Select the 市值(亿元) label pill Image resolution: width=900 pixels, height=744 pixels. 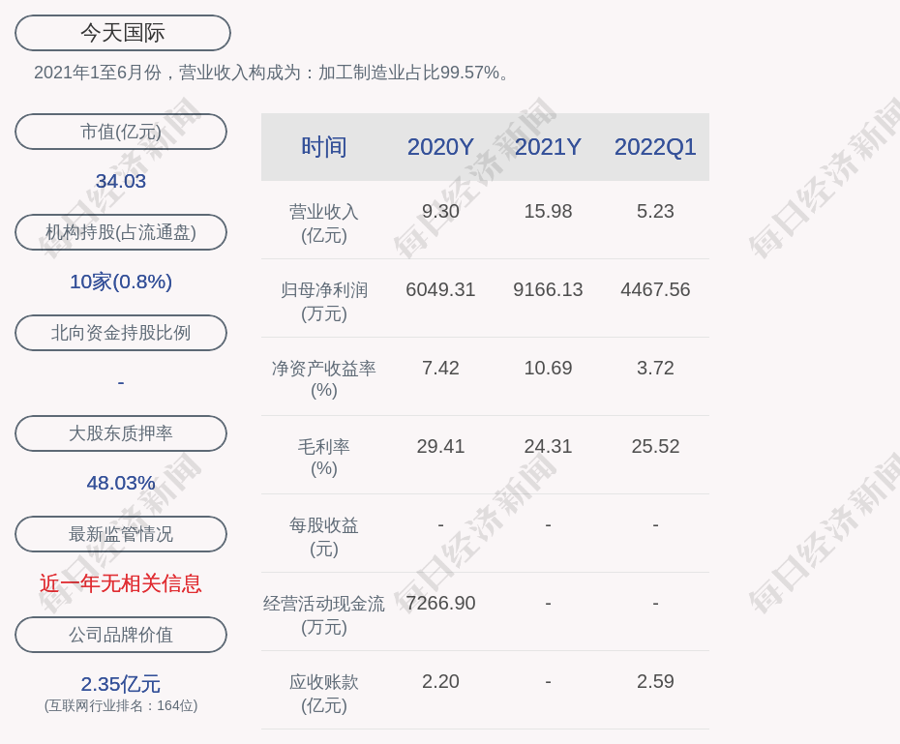coord(121,132)
